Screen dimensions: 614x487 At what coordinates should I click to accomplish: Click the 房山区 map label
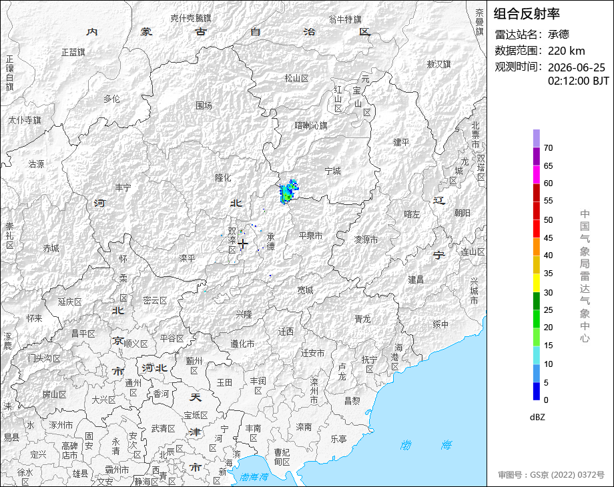tap(55, 394)
